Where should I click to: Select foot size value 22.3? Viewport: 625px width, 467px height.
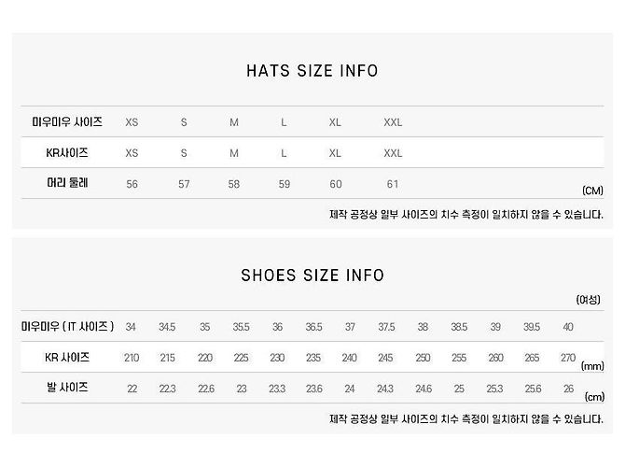click(x=167, y=389)
